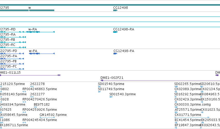Select the CK01771.5prime EST span
220x129 pixels.
[192, 117]
